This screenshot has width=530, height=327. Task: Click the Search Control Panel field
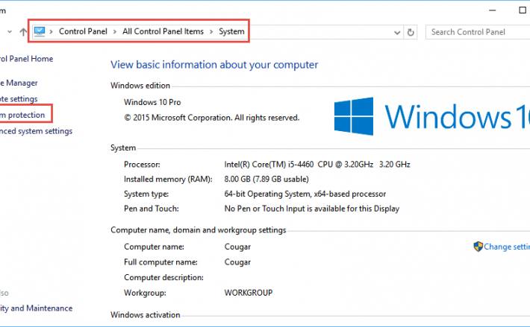[478, 32]
